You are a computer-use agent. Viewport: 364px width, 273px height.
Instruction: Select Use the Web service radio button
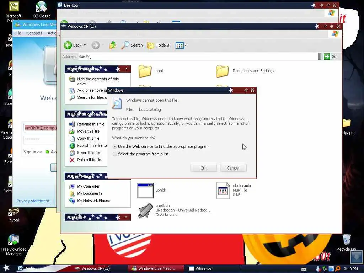115,147
